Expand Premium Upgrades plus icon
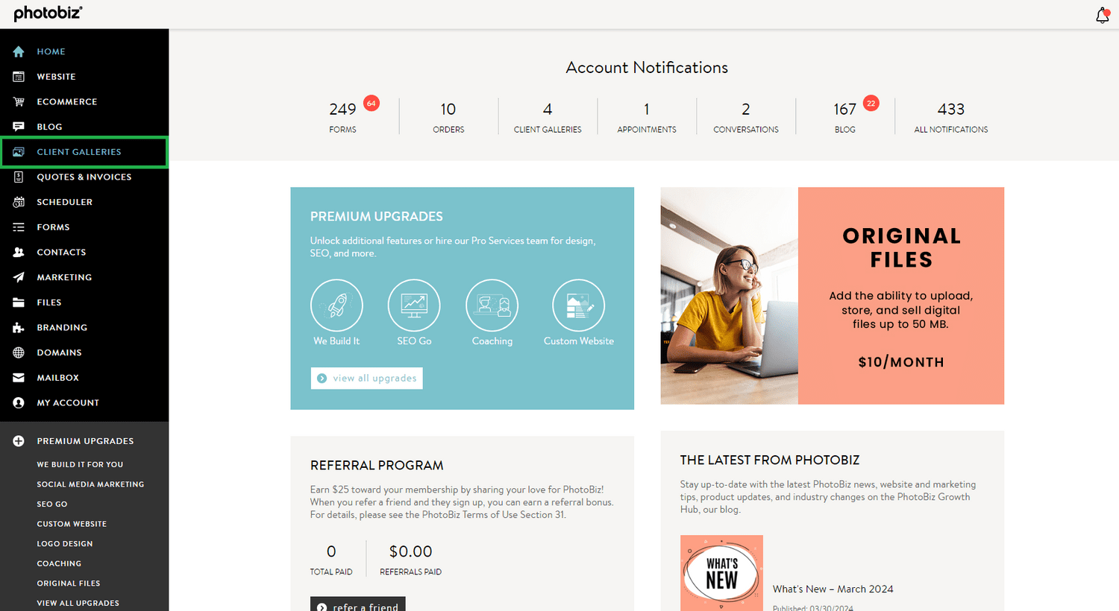The height and width of the screenshot is (611, 1119). point(19,441)
